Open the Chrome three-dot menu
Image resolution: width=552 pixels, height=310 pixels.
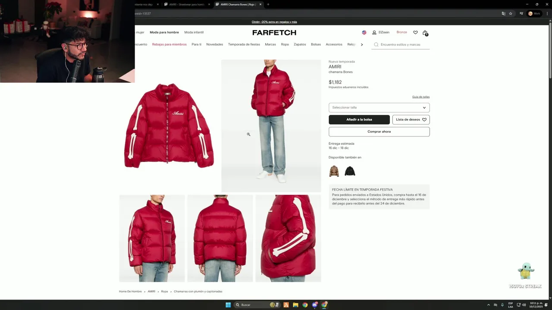coord(547,13)
